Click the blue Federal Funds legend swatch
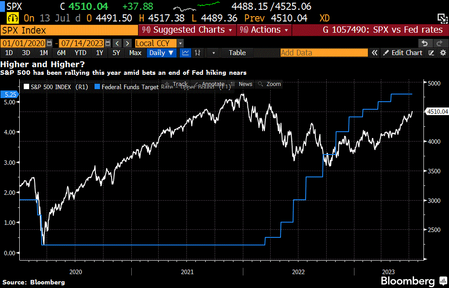449x288 pixels. (x=97, y=86)
